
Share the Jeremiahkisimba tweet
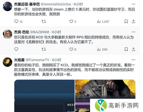(x=133, y=21)
